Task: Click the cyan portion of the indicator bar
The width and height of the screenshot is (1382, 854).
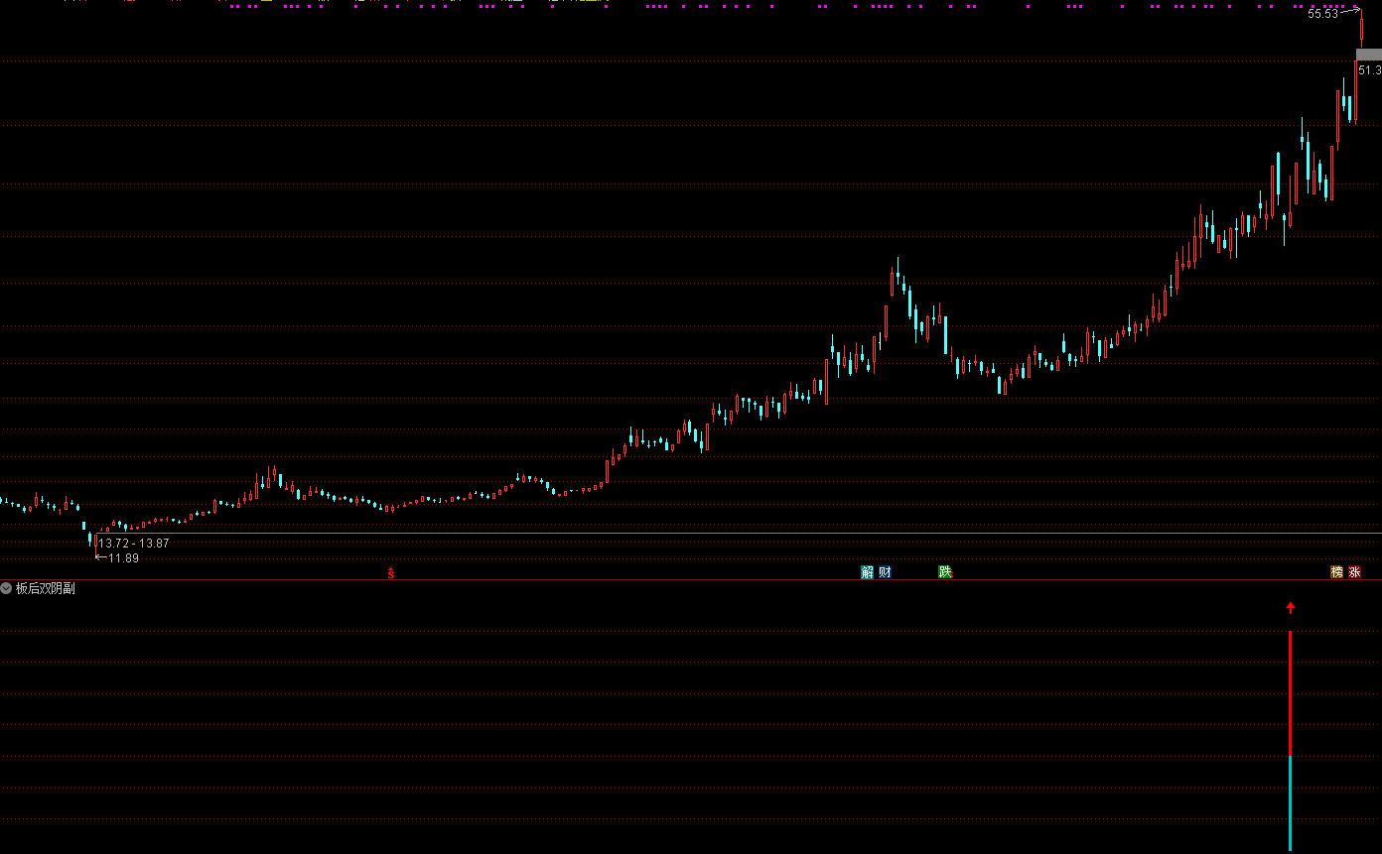Action: [1290, 803]
